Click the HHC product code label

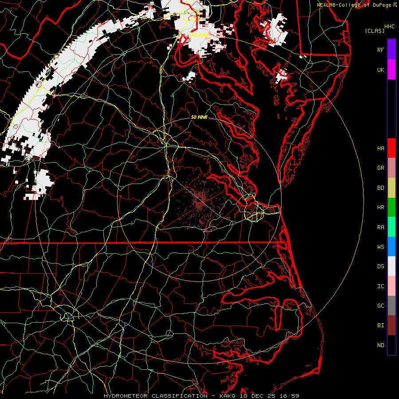tap(389, 27)
